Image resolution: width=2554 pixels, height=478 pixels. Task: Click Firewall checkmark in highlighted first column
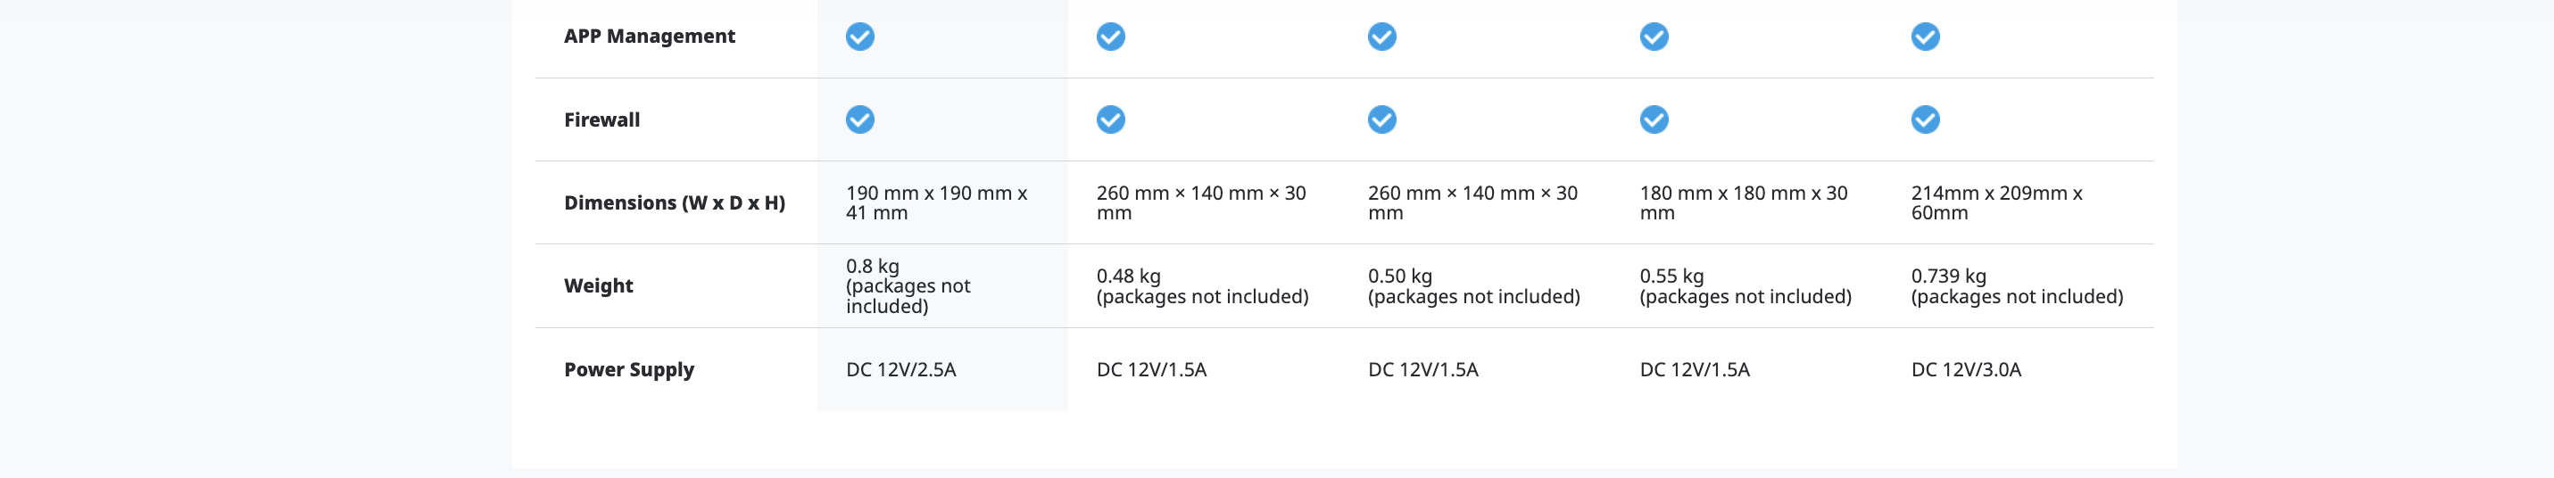click(x=859, y=120)
